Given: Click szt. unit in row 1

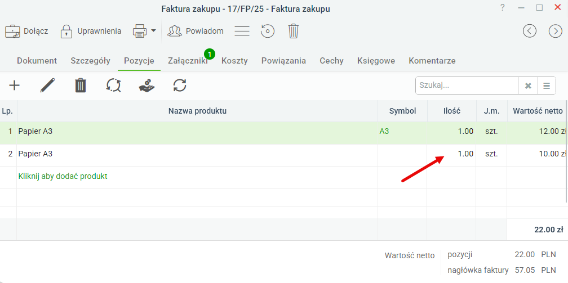Looking at the screenshot, I should click(491, 131).
